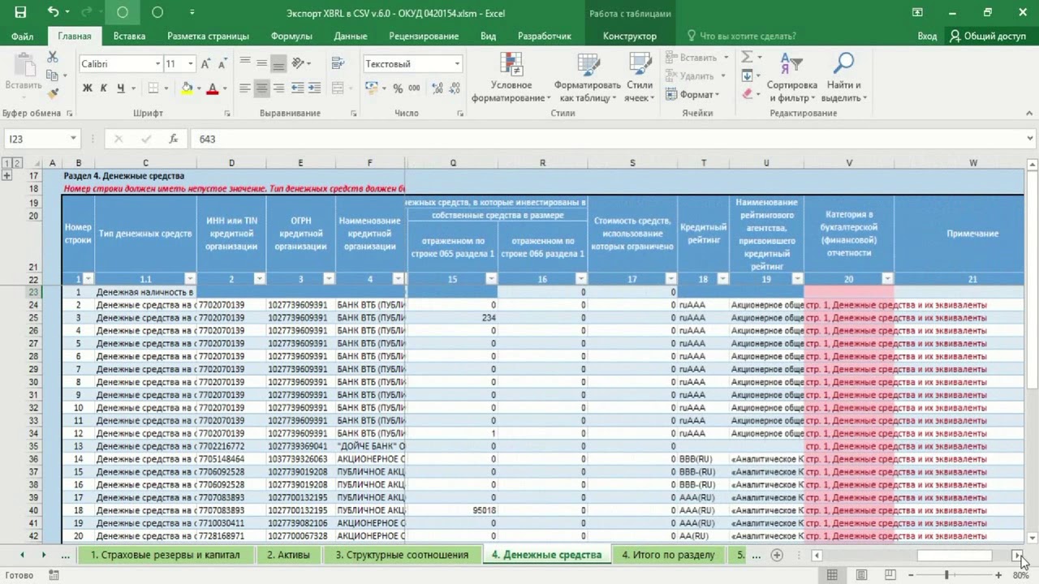This screenshot has width=1039, height=584.
Task: Insert a function with the fx button
Action: click(x=173, y=139)
